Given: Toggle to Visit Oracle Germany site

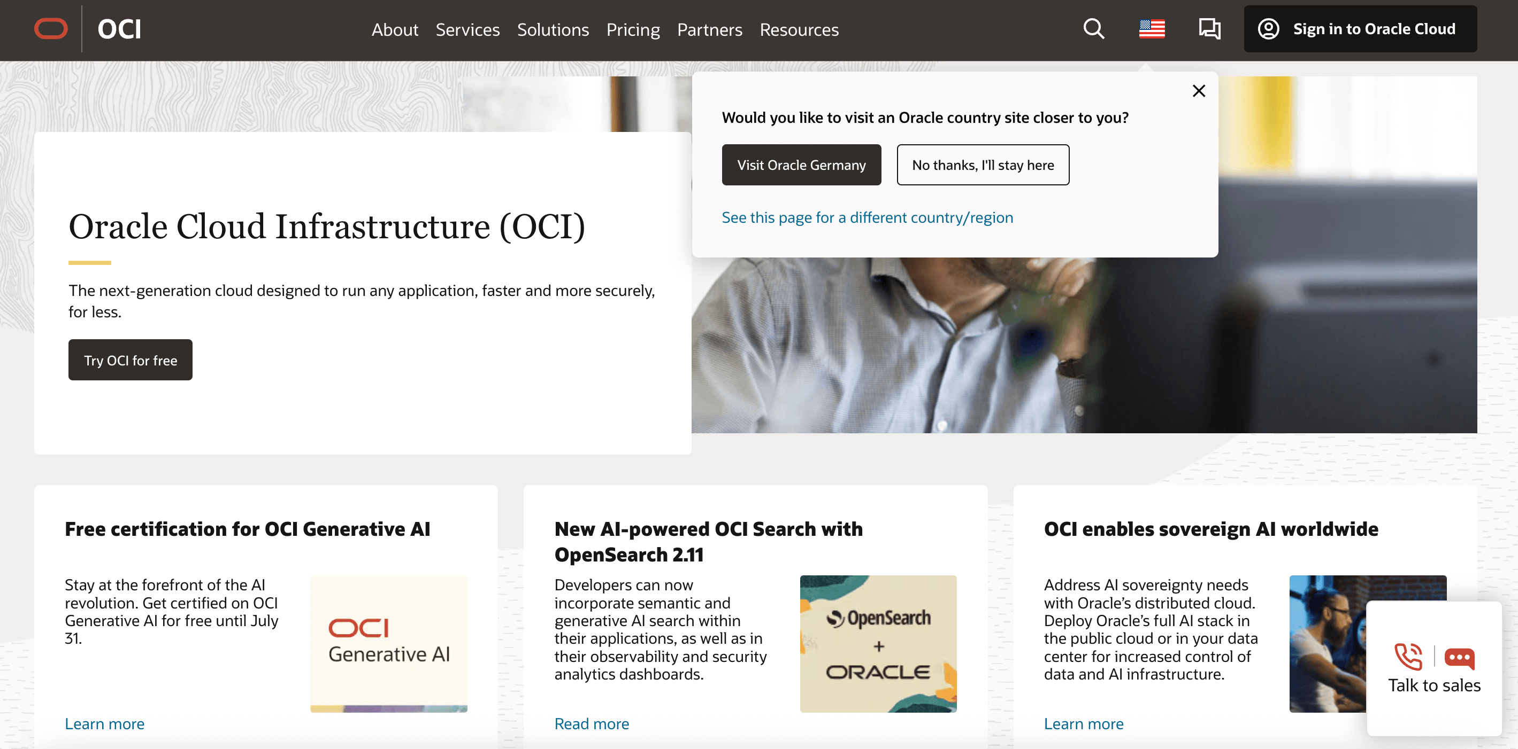Looking at the screenshot, I should (802, 165).
